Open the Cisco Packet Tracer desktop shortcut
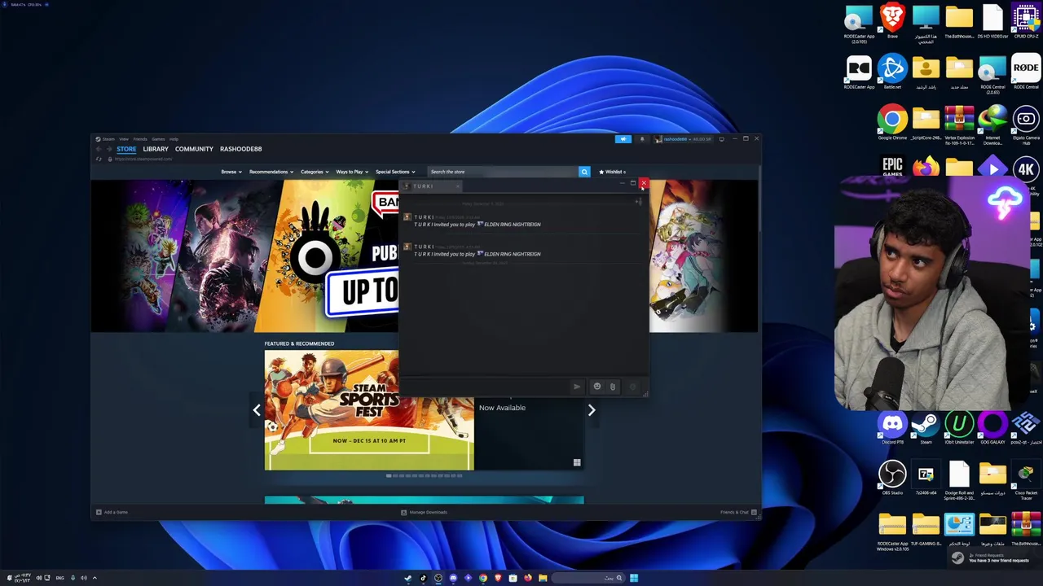 tap(1026, 477)
